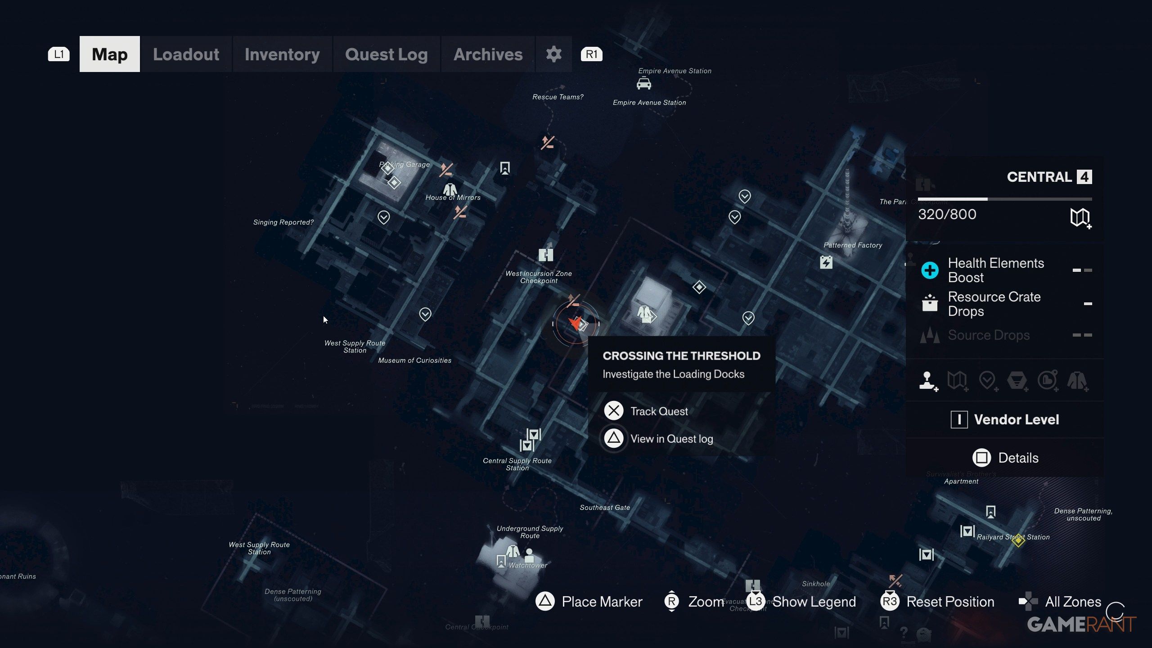Viewport: 1152px width, 648px height.
Task: Click the Central zone progress bar
Action: click(1005, 199)
